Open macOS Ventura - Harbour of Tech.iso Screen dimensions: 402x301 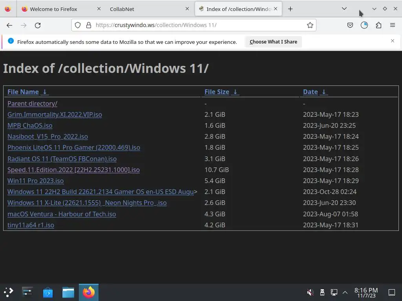[x=62, y=214]
